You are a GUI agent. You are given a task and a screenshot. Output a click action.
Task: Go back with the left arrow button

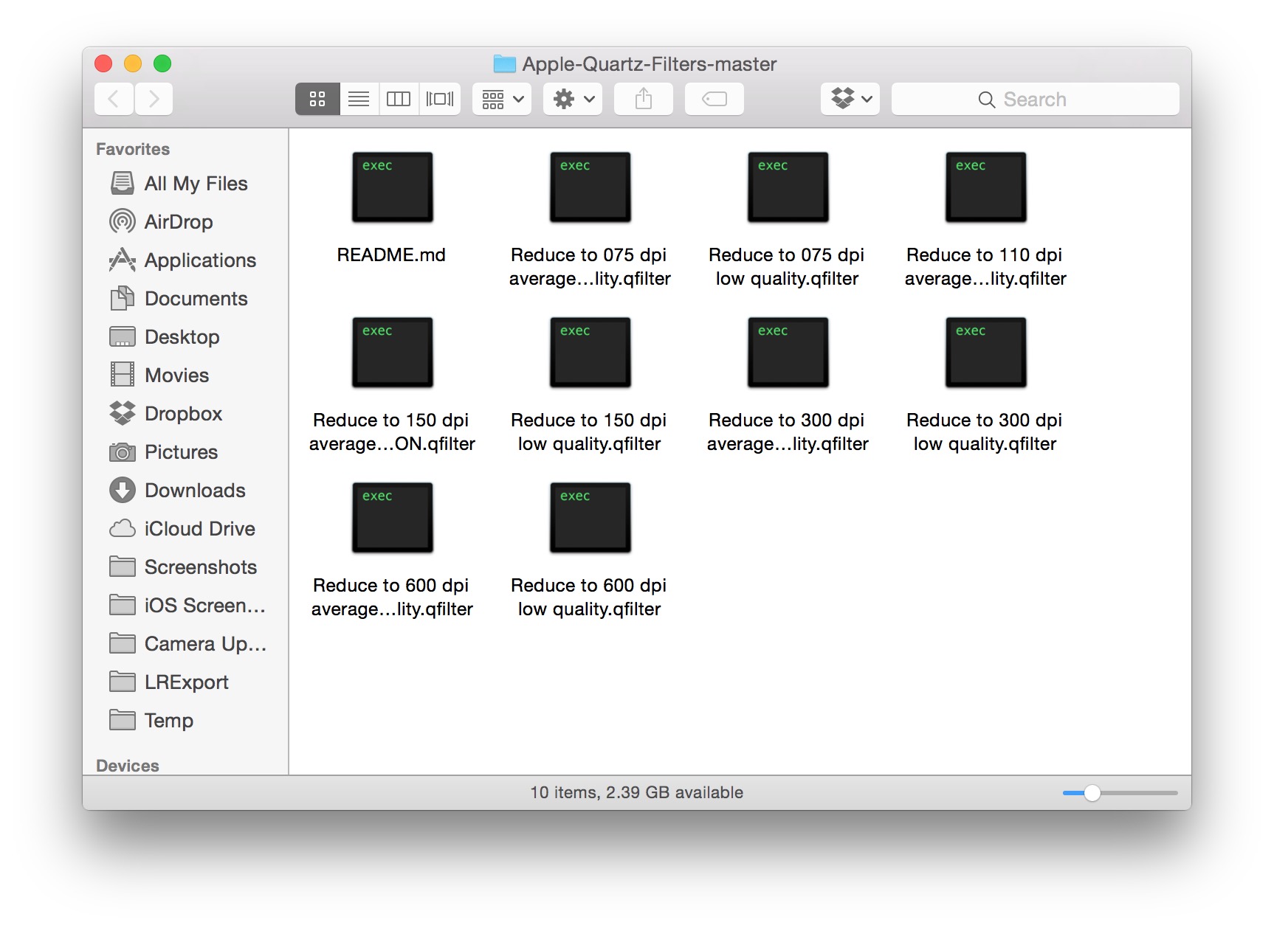pyautogui.click(x=114, y=99)
